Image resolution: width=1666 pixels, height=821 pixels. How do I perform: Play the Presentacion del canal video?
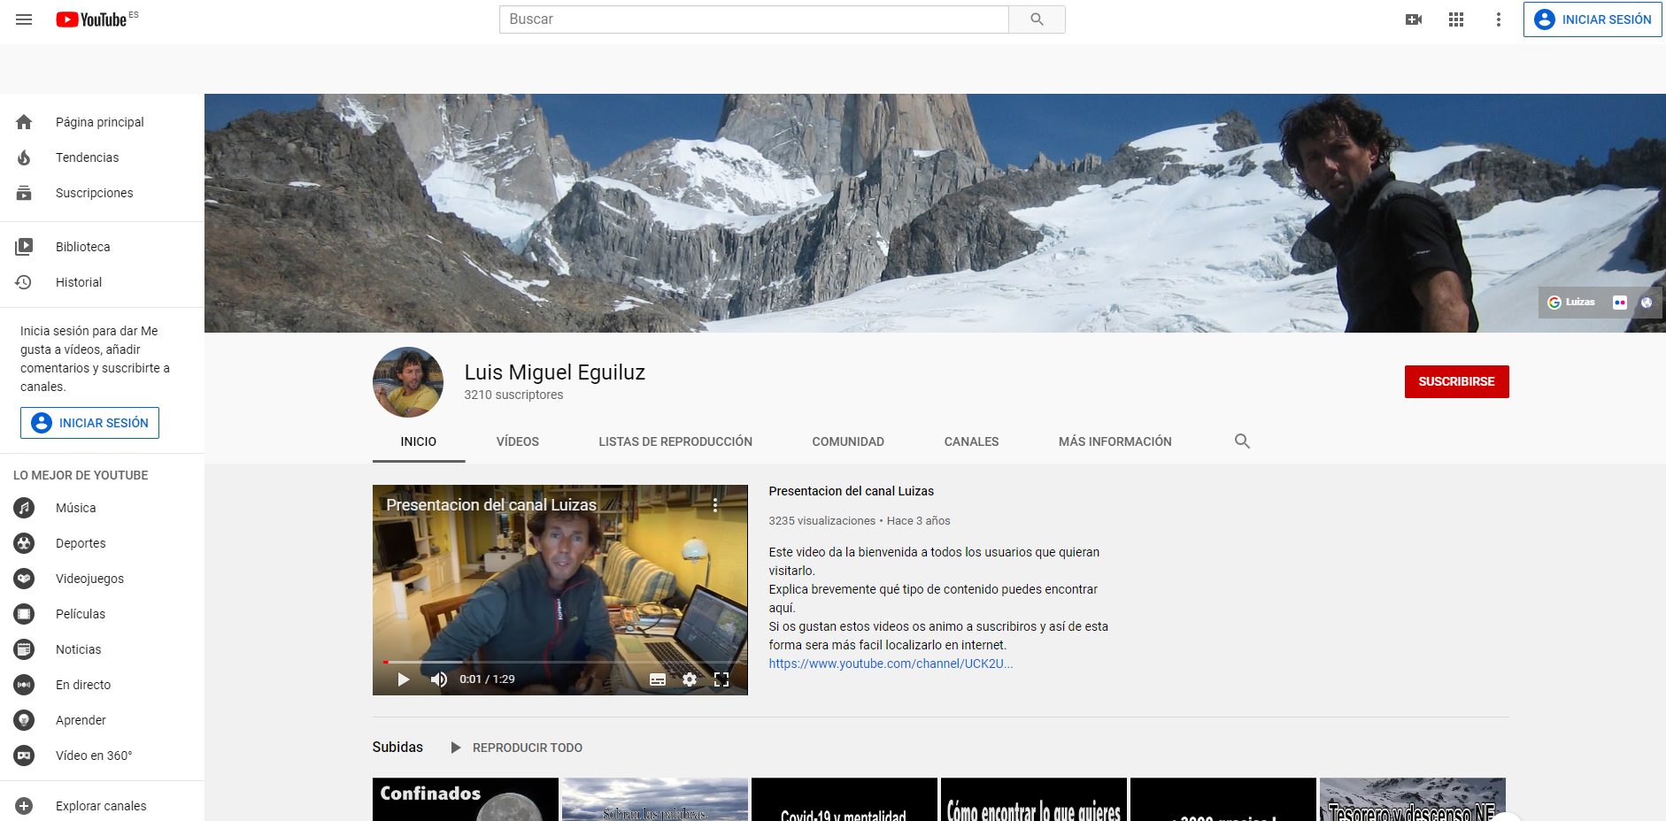(404, 679)
